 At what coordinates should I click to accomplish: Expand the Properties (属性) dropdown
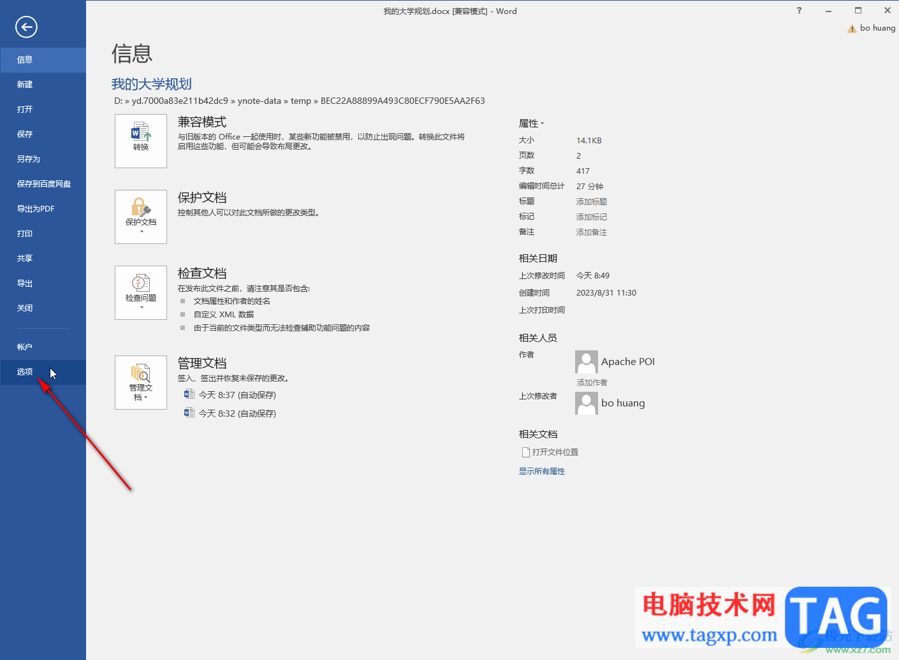(x=531, y=124)
